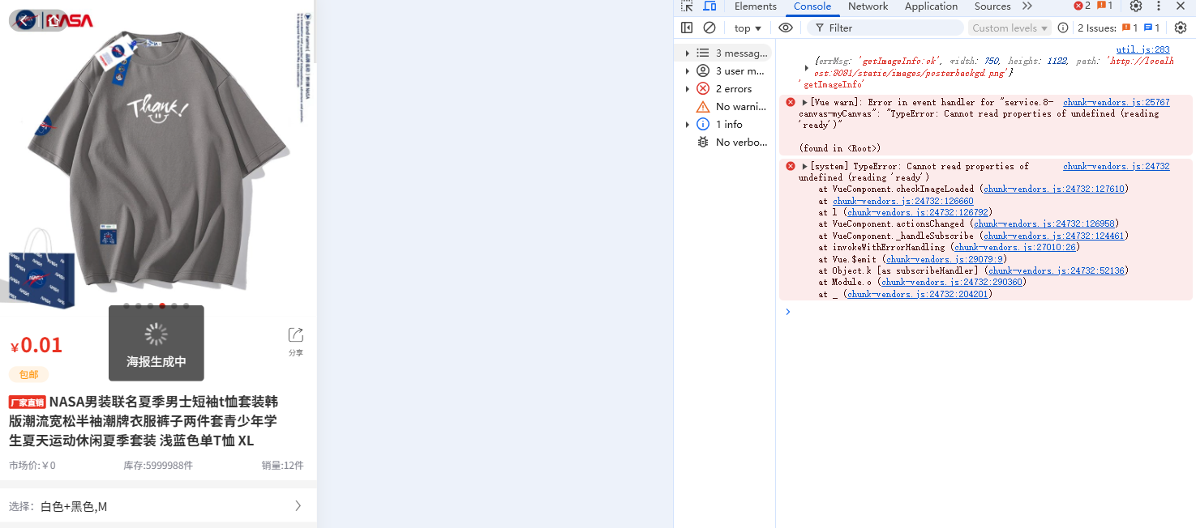Go back using the back arrow on the product page
The width and height of the screenshot is (1196, 528).
25,20
